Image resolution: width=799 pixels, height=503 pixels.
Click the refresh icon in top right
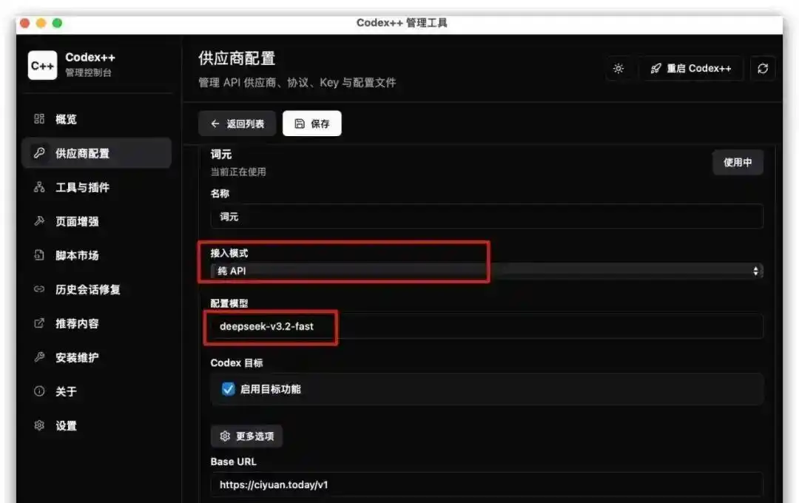(x=763, y=68)
